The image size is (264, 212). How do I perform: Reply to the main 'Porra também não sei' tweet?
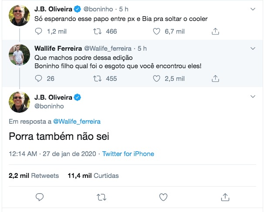coord(39,197)
